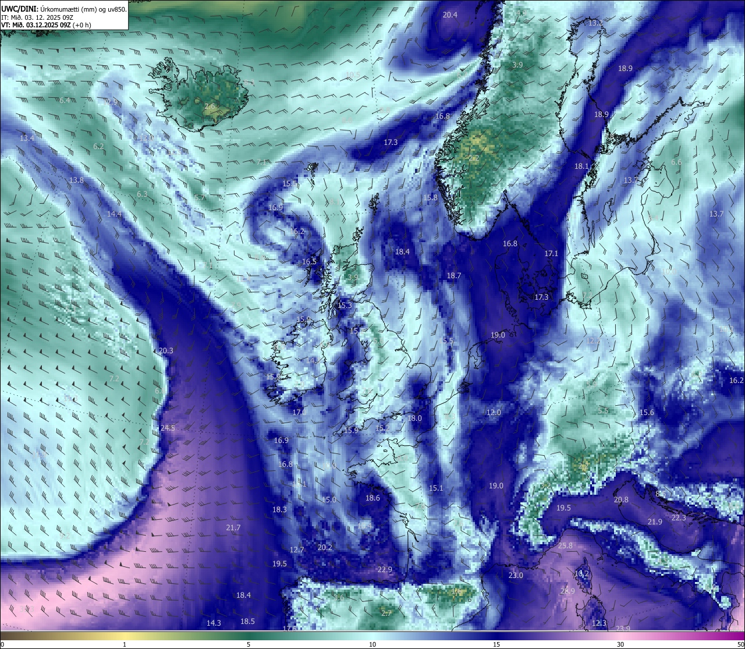Click the "10" tick label on the color scale
Screen dimensions: 745x649
372,644
